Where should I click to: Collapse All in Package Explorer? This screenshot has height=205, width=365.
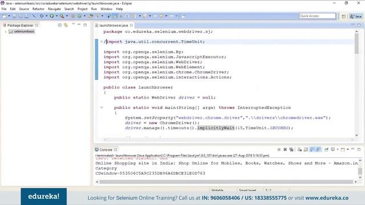pos(60,25)
